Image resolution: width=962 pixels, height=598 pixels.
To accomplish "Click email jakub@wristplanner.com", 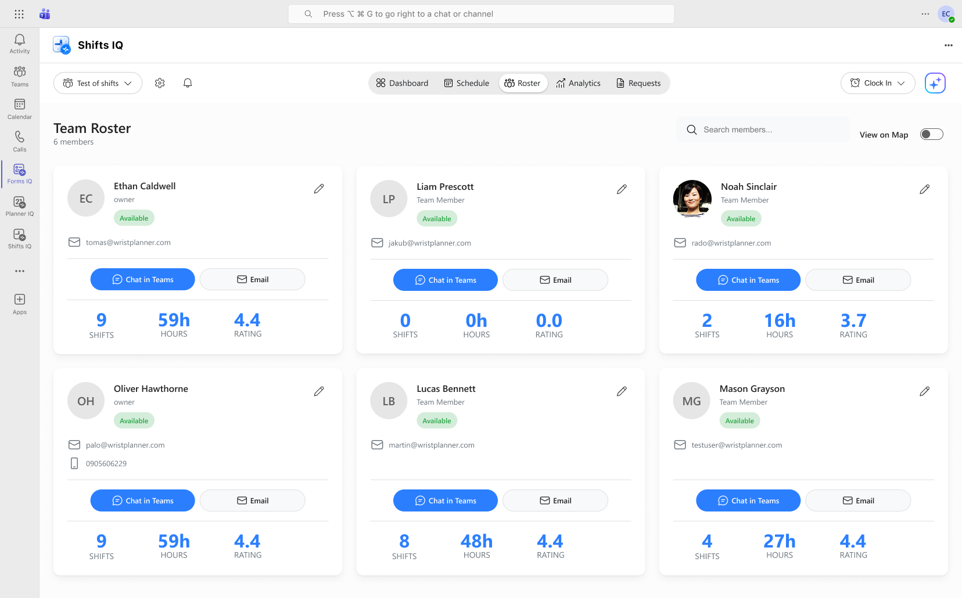I will [x=430, y=243].
